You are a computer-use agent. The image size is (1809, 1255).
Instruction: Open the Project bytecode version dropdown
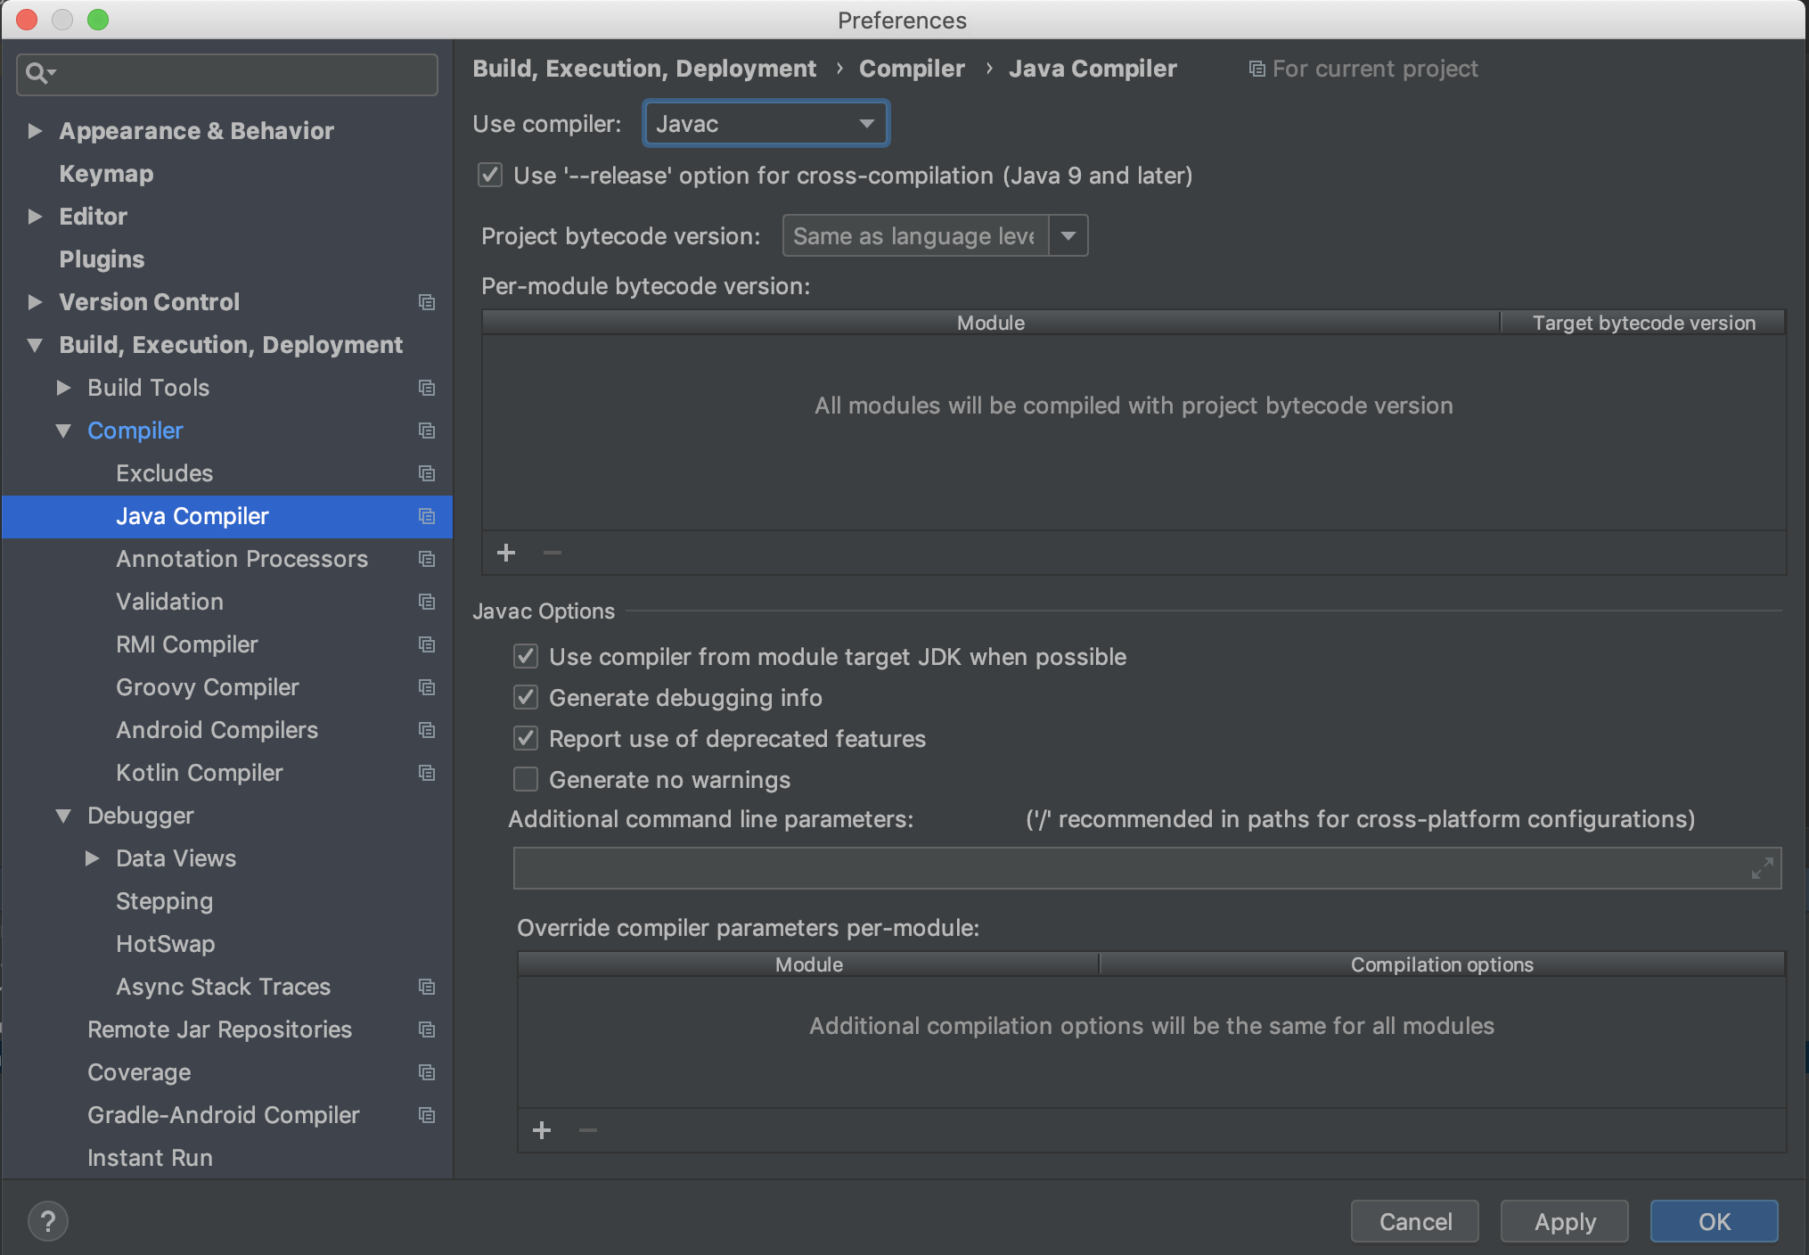[x=1068, y=236]
